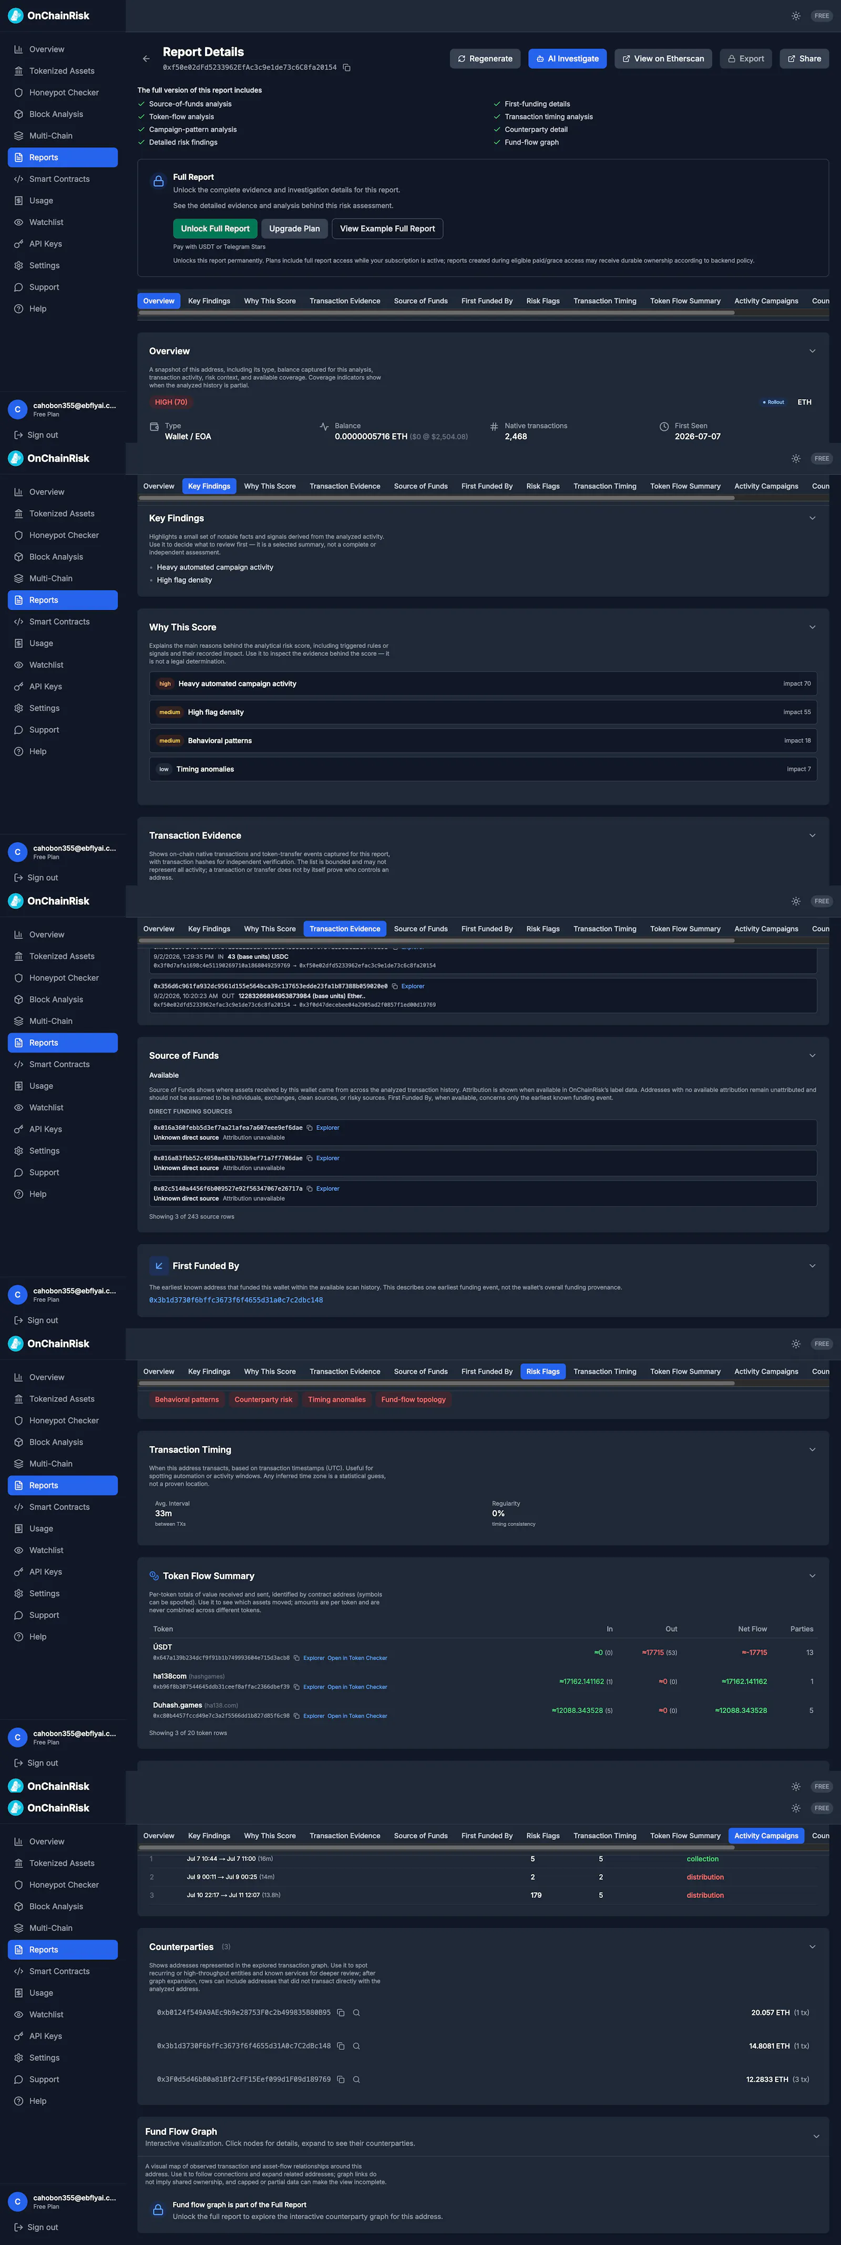The width and height of the screenshot is (841, 2245).
Task: Select the highlighted Key Findings tab
Action: point(209,487)
